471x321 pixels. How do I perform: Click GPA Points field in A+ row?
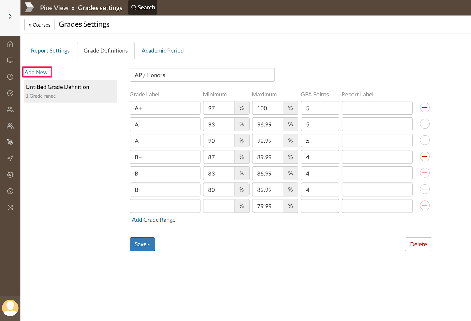(320, 108)
